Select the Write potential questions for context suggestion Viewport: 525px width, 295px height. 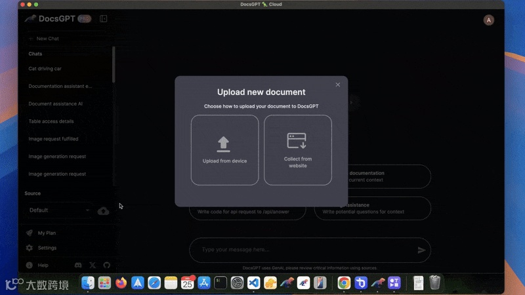(372, 208)
